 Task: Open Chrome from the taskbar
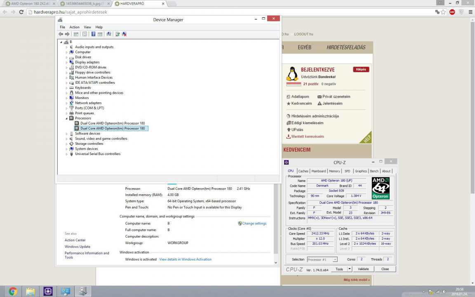click(x=13, y=291)
